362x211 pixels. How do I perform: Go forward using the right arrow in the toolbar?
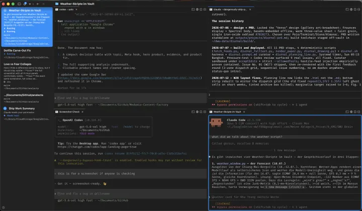(43, 4)
